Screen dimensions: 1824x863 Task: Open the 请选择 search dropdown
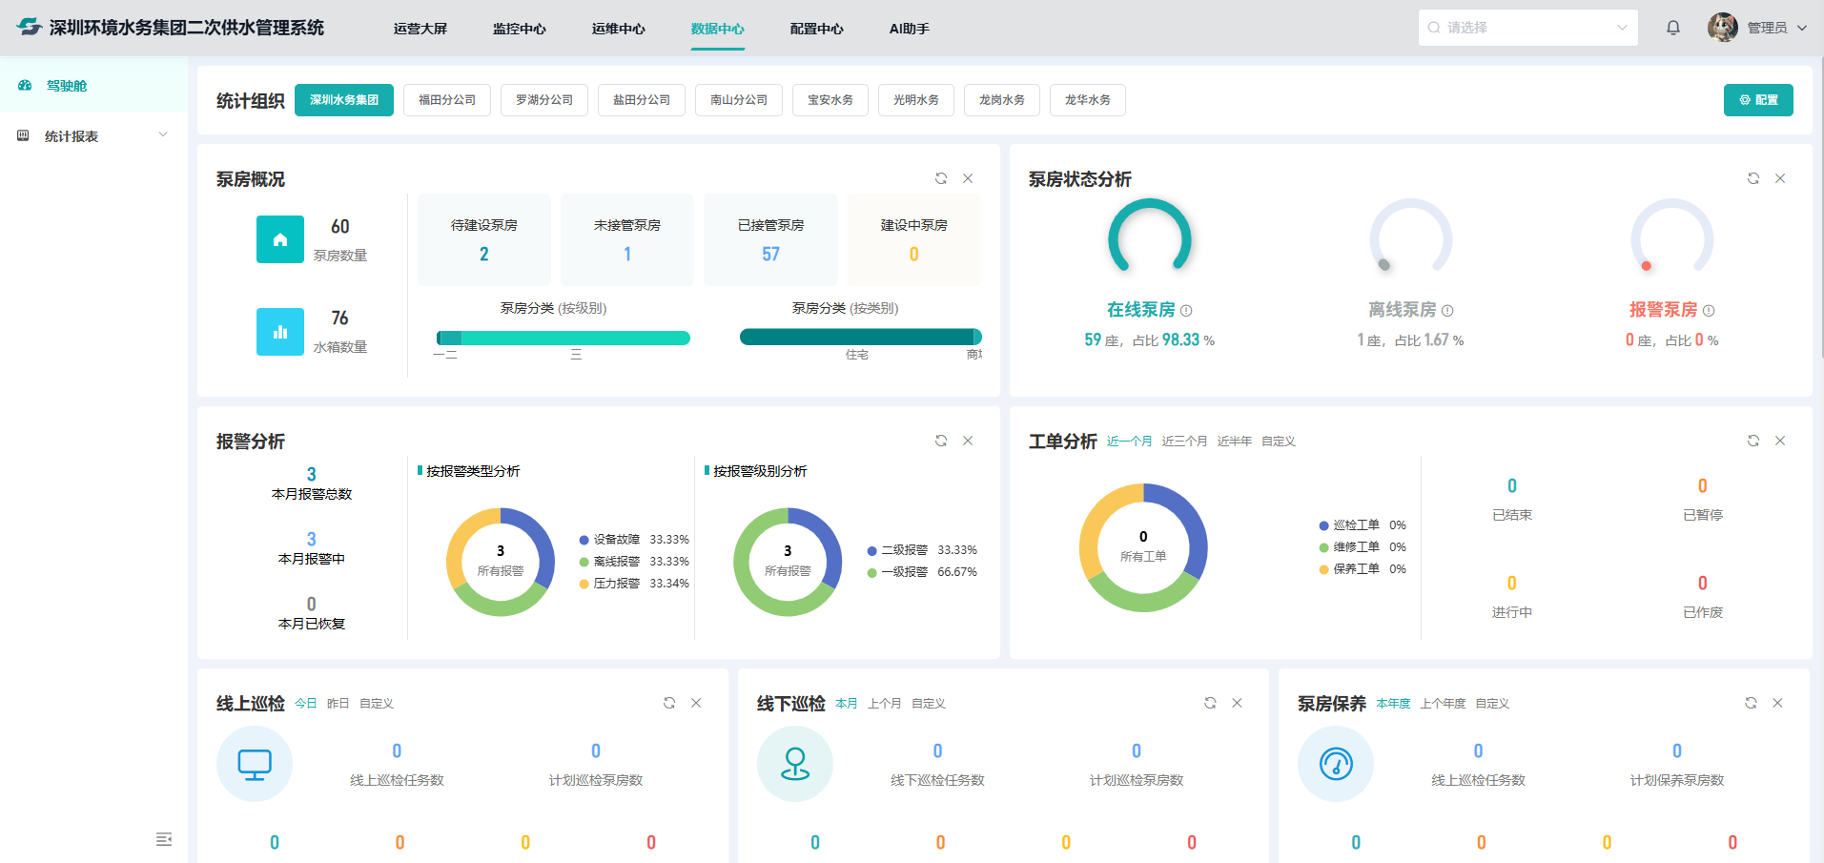(x=1527, y=28)
